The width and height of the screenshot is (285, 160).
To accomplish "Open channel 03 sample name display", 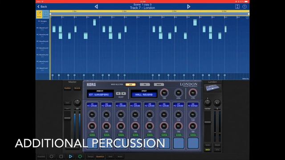I will coord(121,105).
